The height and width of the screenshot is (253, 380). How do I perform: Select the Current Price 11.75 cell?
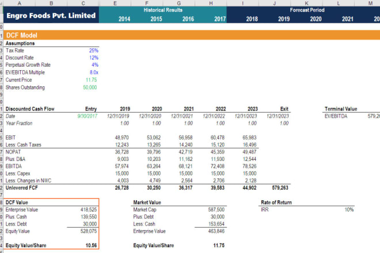coord(91,80)
